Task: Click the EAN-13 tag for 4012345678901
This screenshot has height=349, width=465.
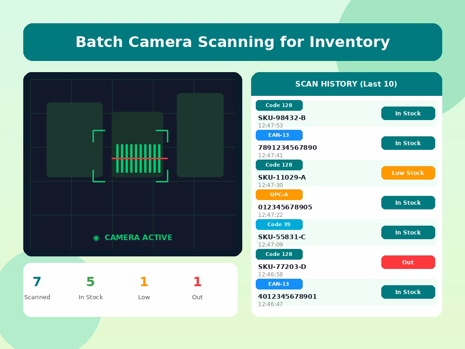Action: [x=279, y=284]
